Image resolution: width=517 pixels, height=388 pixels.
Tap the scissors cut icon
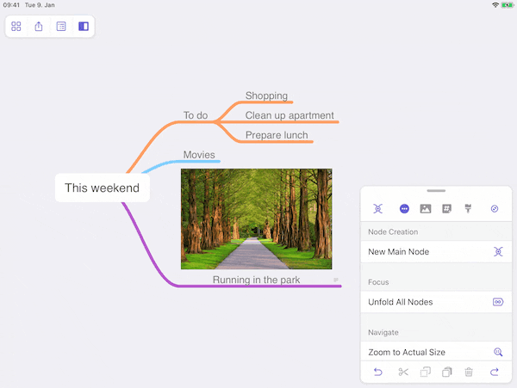click(x=403, y=372)
